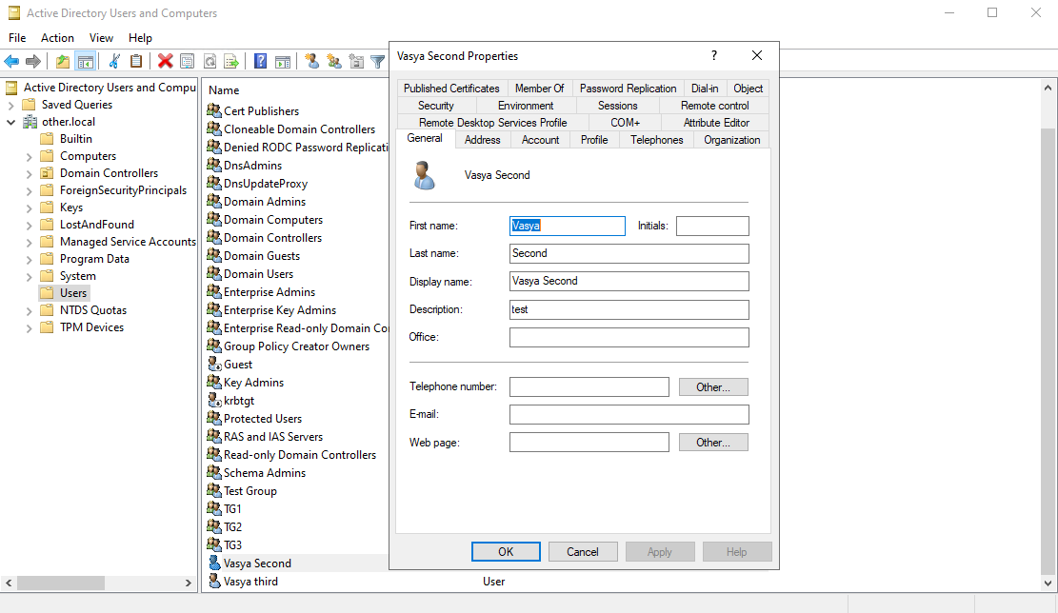Create new organizational unit toolbar icon

coord(356,61)
